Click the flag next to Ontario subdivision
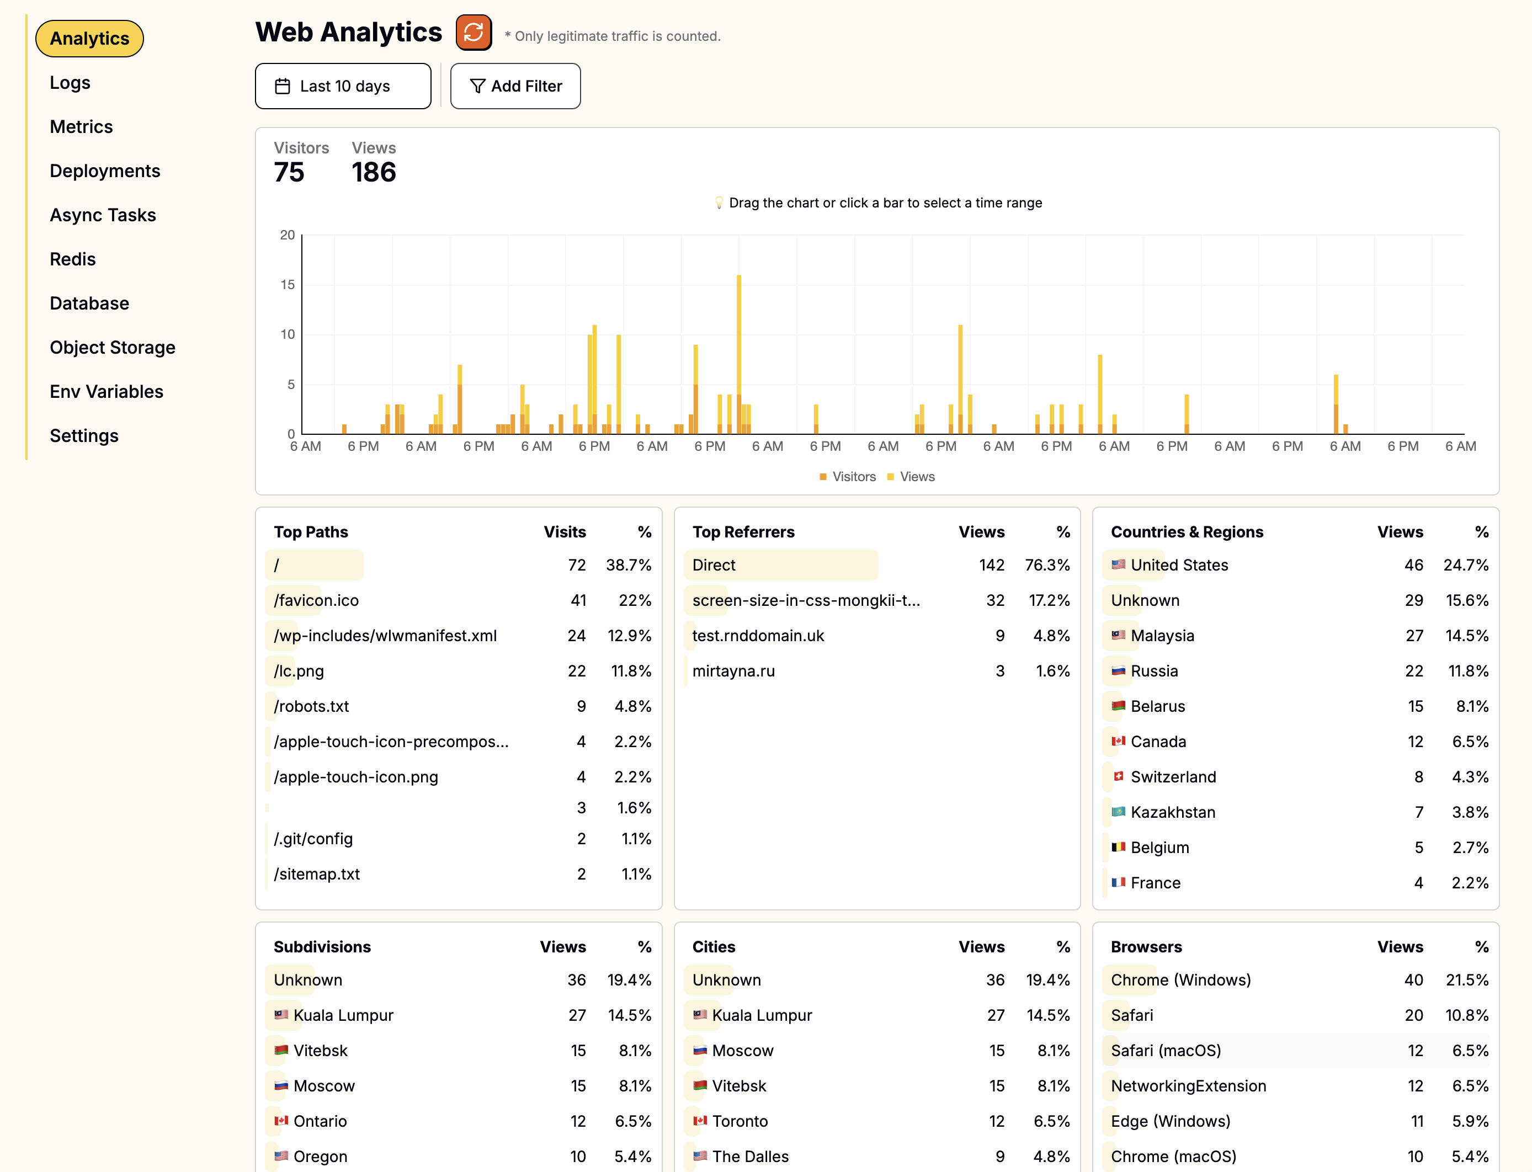Screen dimensions: 1532x1172 tap(281, 1120)
